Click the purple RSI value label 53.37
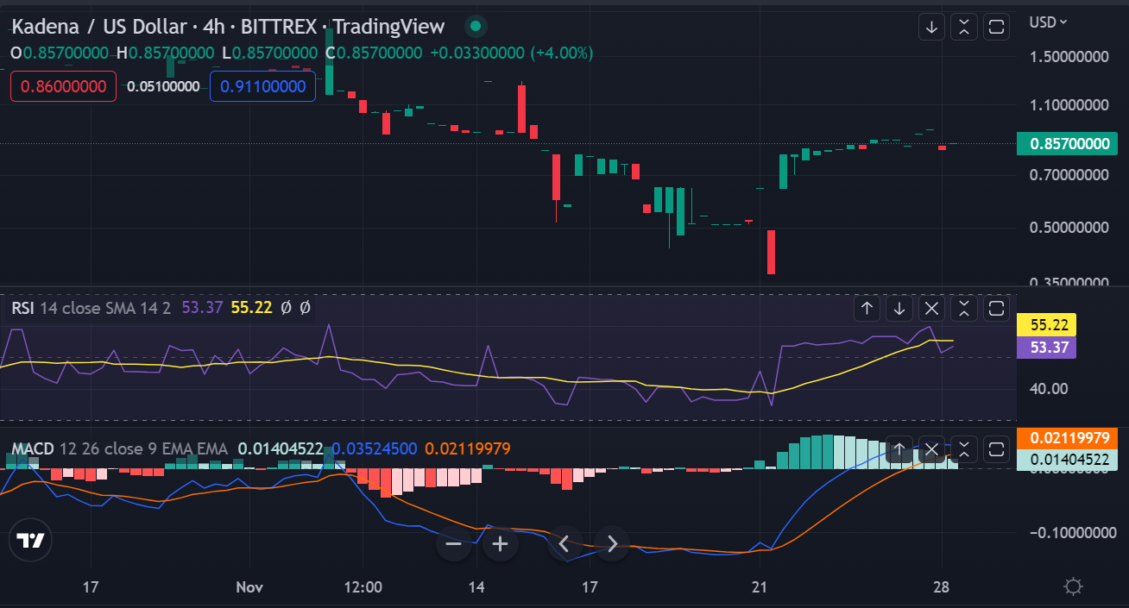Screen dimensions: 1129x608 (x=1047, y=348)
